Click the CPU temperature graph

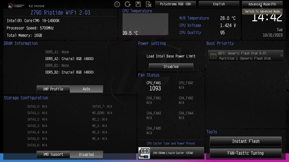pyautogui.click(x=145, y=24)
